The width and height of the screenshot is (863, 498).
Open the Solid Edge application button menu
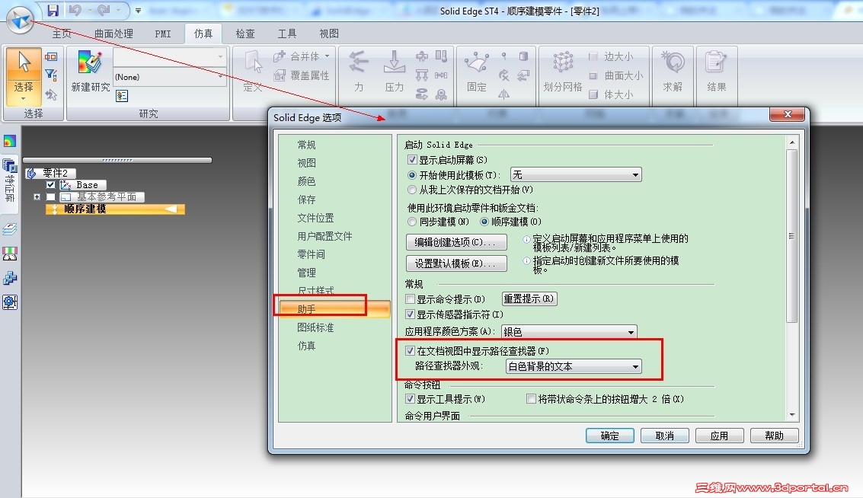(x=21, y=19)
